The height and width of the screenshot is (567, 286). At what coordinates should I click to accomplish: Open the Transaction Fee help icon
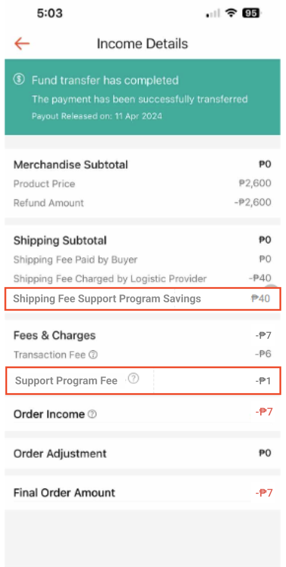coord(93,354)
